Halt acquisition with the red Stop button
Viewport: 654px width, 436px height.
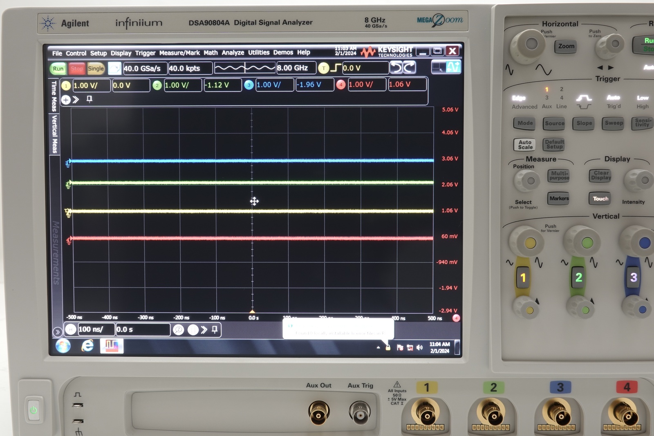(x=76, y=69)
